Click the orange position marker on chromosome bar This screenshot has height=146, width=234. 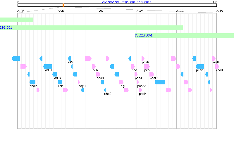coord(63,5)
